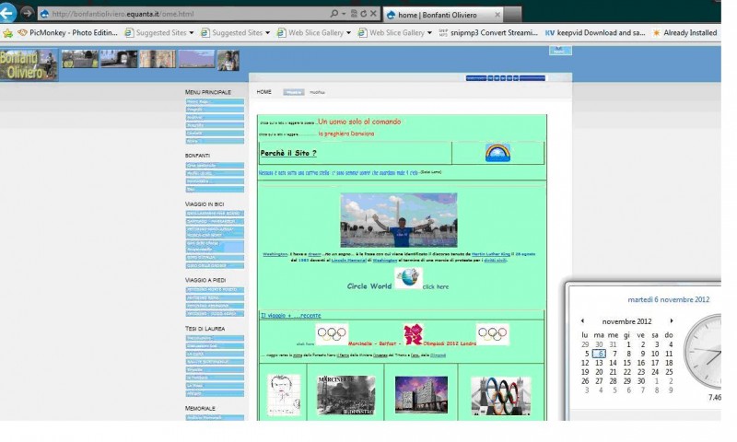The image size is (737, 442).
Task: Go to next month in calendar
Action: tap(672, 320)
